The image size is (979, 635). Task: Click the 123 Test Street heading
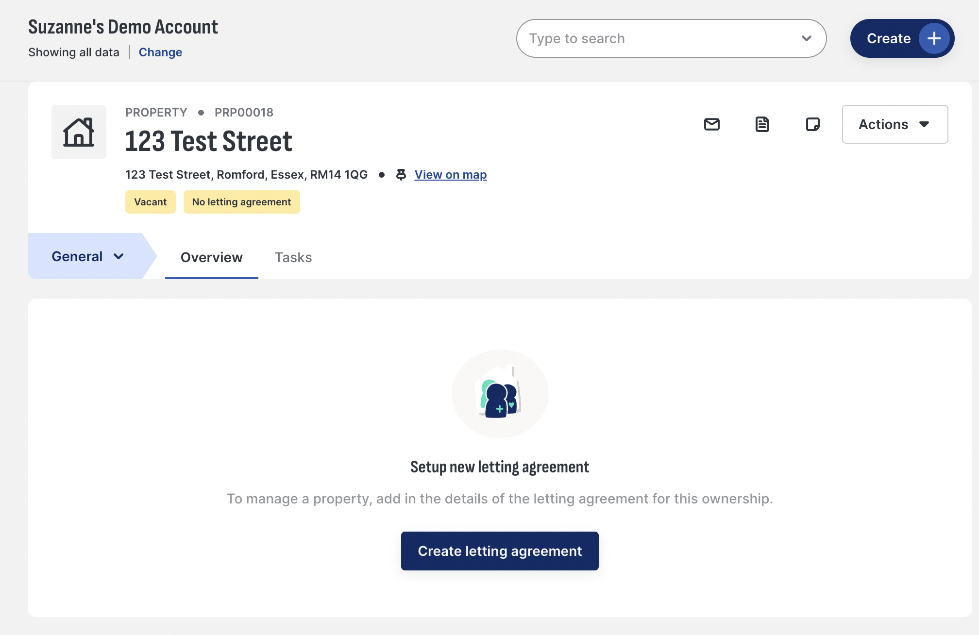pyautogui.click(x=209, y=141)
